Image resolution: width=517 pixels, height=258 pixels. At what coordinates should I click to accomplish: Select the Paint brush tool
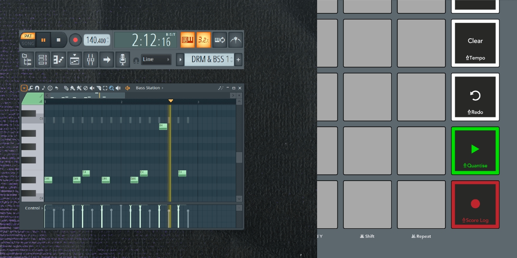pos(72,88)
